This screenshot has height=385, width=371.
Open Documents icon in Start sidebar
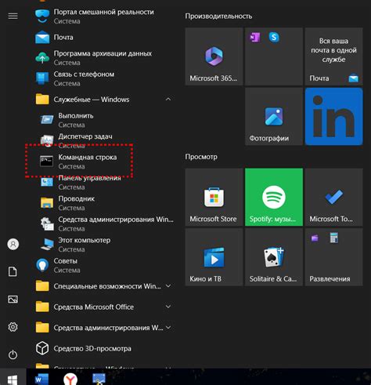coord(13,272)
